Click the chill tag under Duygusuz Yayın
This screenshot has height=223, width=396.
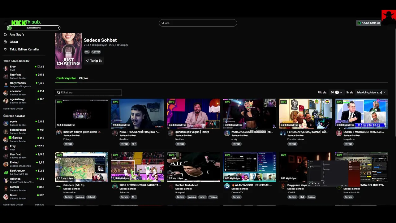(302, 197)
